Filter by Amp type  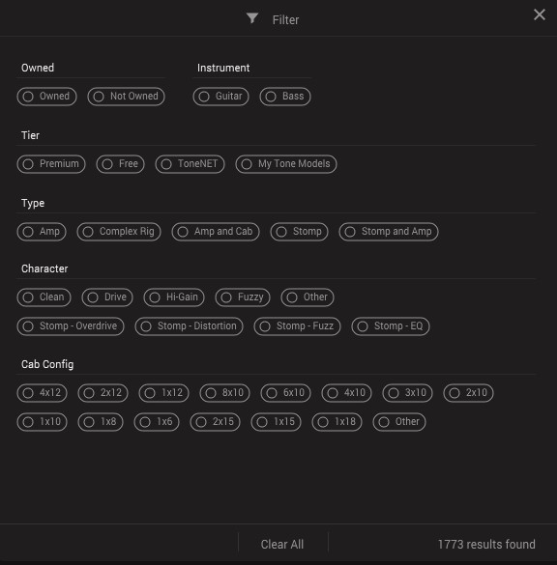click(42, 232)
